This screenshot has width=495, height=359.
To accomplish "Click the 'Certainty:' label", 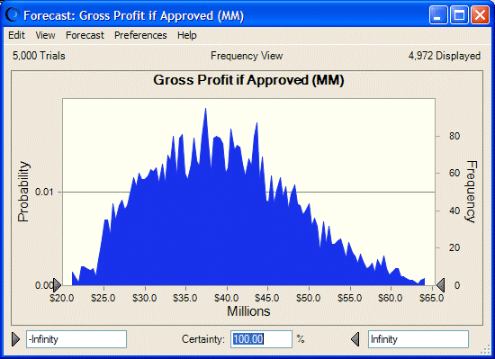I will tap(203, 339).
